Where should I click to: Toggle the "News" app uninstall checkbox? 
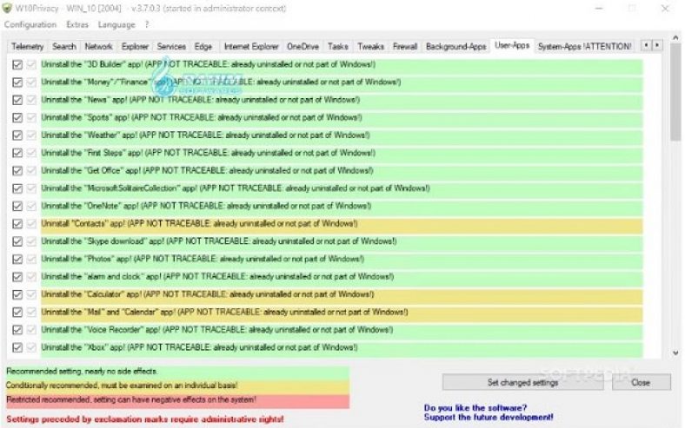point(17,100)
